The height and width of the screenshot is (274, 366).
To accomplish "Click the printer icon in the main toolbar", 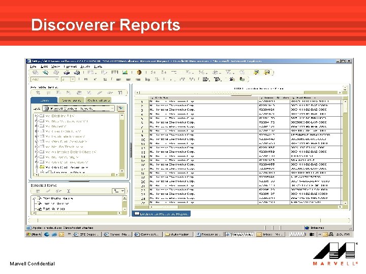I will click(67, 73).
